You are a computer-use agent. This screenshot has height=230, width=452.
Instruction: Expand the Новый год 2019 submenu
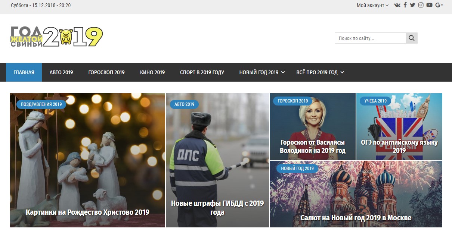[x=262, y=72]
